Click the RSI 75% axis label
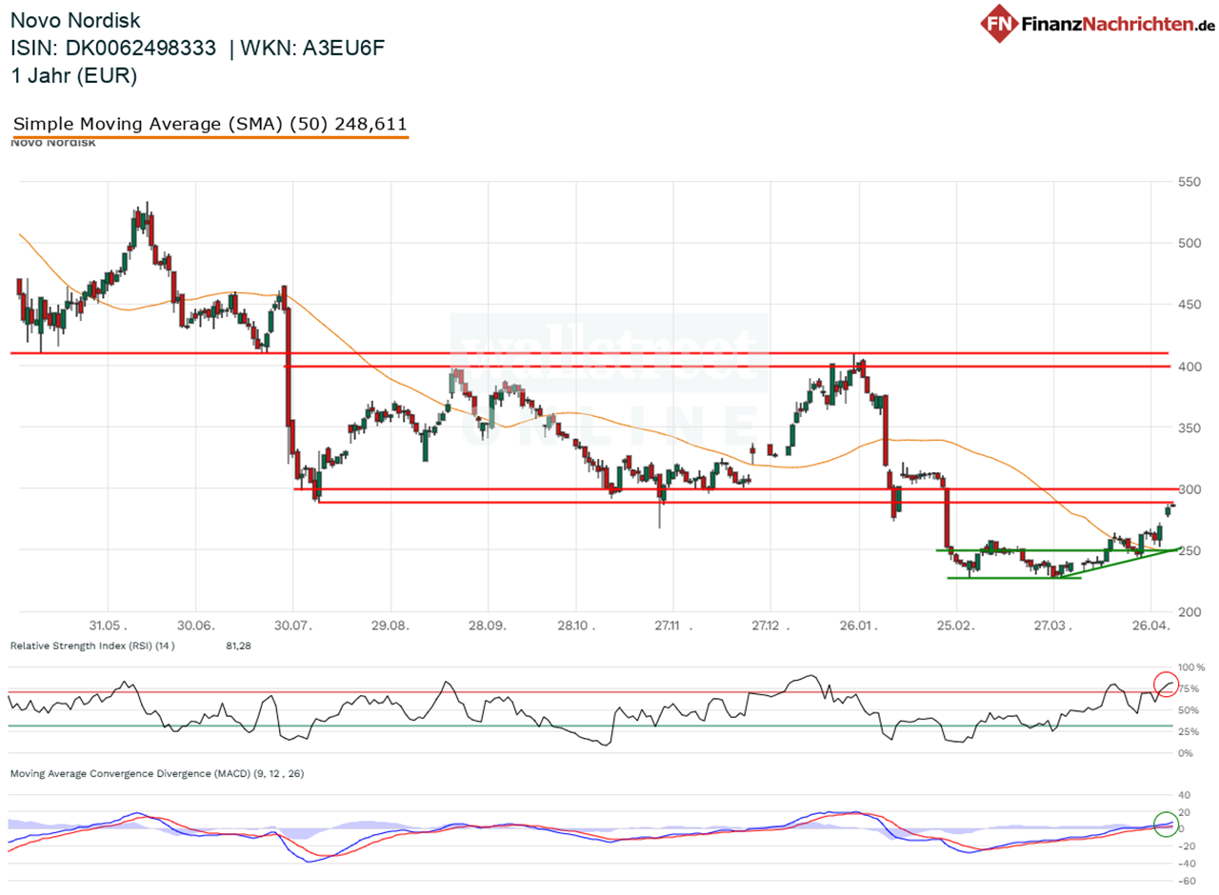 pos(1190,689)
